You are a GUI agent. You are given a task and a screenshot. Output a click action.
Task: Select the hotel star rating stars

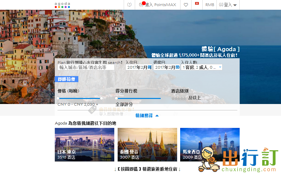[178, 98]
